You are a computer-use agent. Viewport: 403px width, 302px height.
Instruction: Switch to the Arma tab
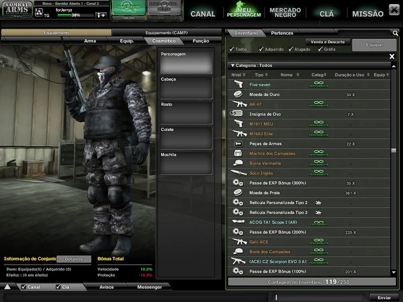(90, 41)
